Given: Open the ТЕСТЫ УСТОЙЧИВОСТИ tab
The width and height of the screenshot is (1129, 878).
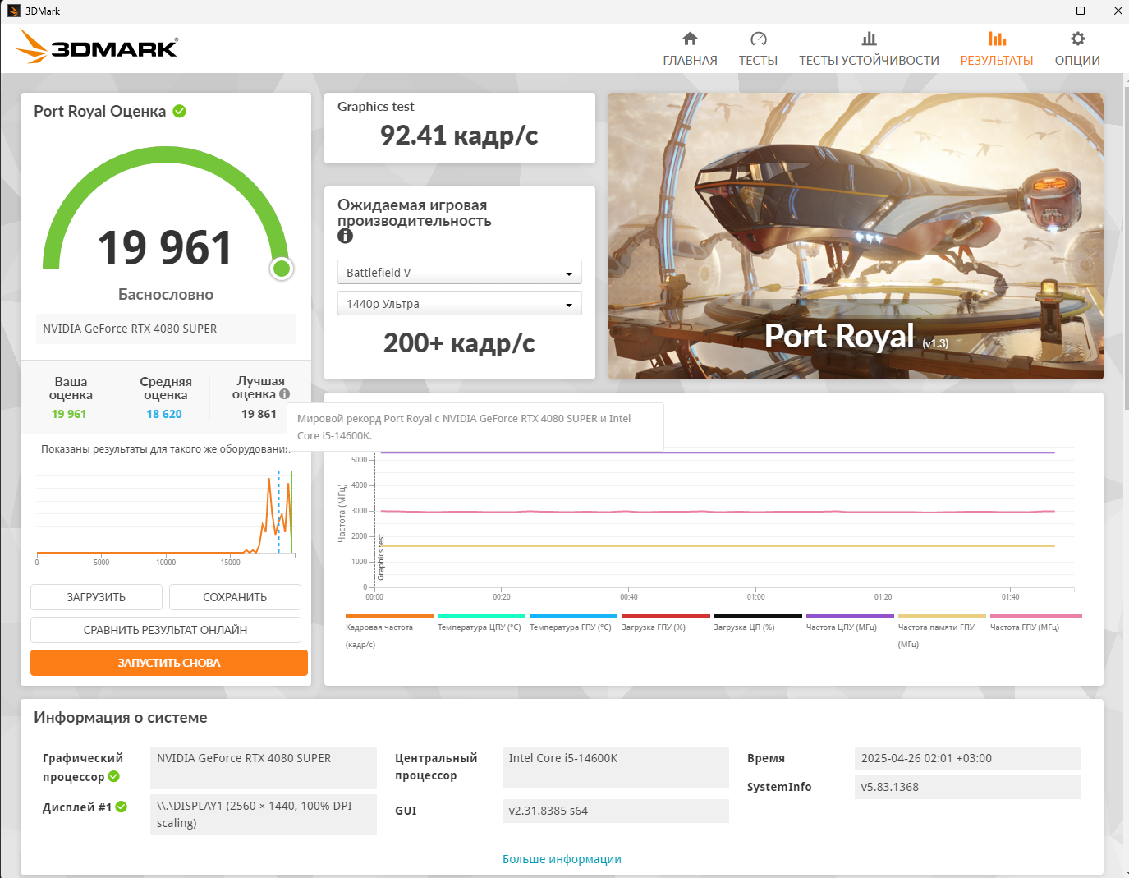Looking at the screenshot, I should click(869, 48).
